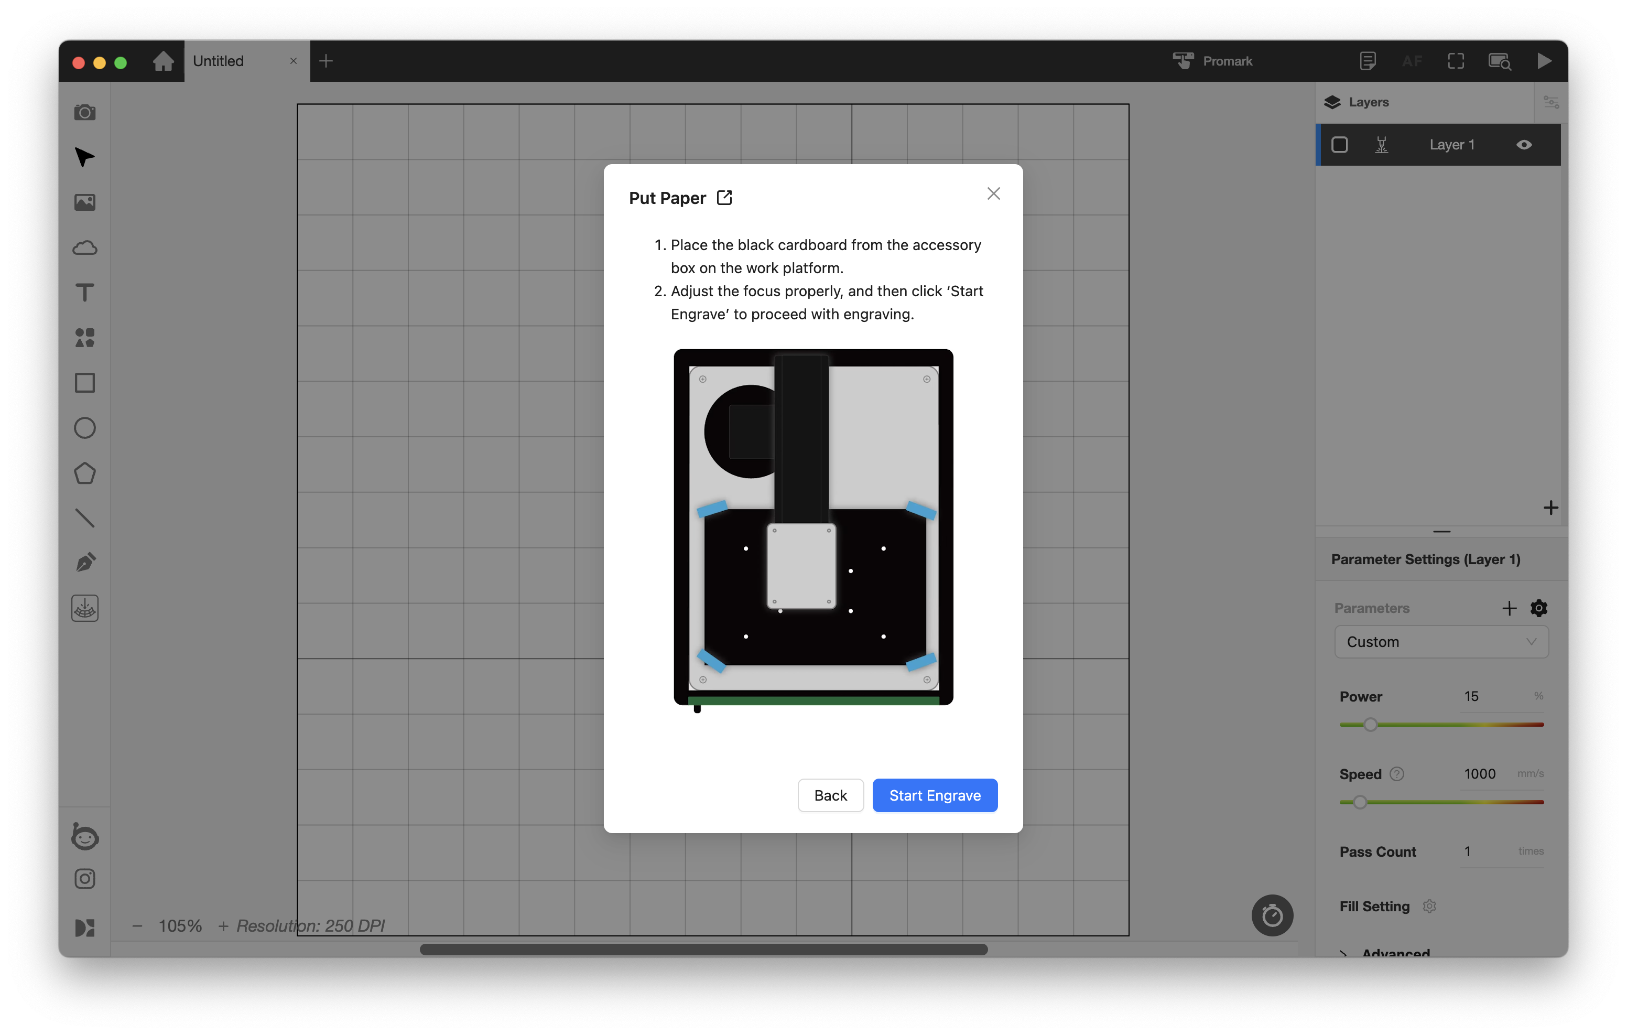This screenshot has height=1035, width=1627.
Task: Select the Pen path tool
Action: 84,563
